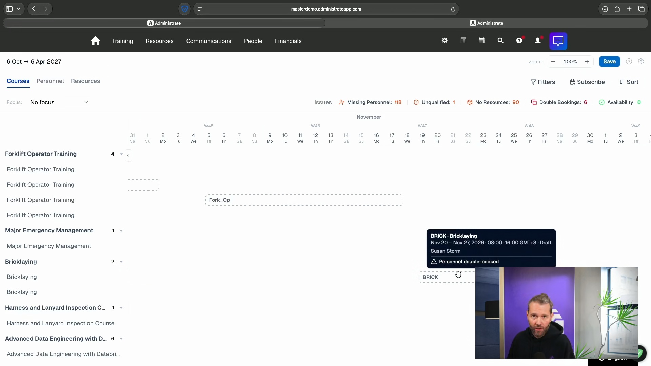Open the list/report icon in navigation bar
Viewport: 651px width, 366px height.
coord(463,41)
